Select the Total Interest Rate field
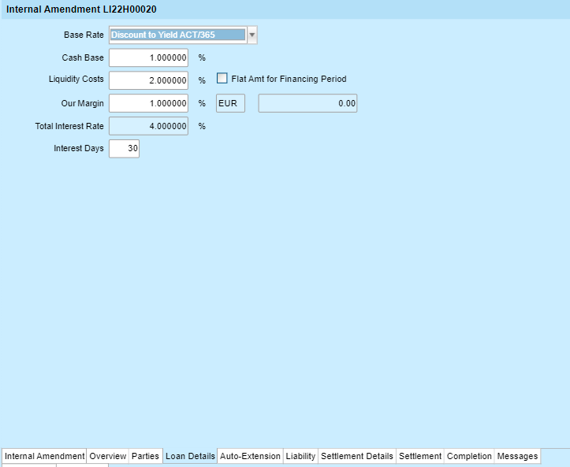 point(149,126)
